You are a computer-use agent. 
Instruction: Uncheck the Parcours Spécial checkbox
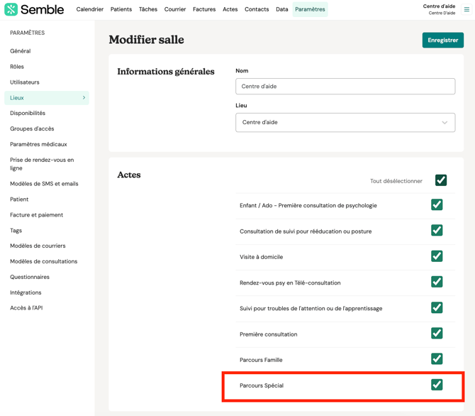(x=437, y=385)
